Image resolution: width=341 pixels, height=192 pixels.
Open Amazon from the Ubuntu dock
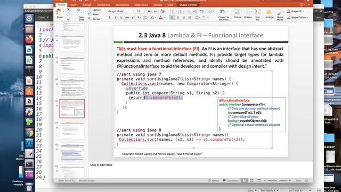[x=29, y=101]
